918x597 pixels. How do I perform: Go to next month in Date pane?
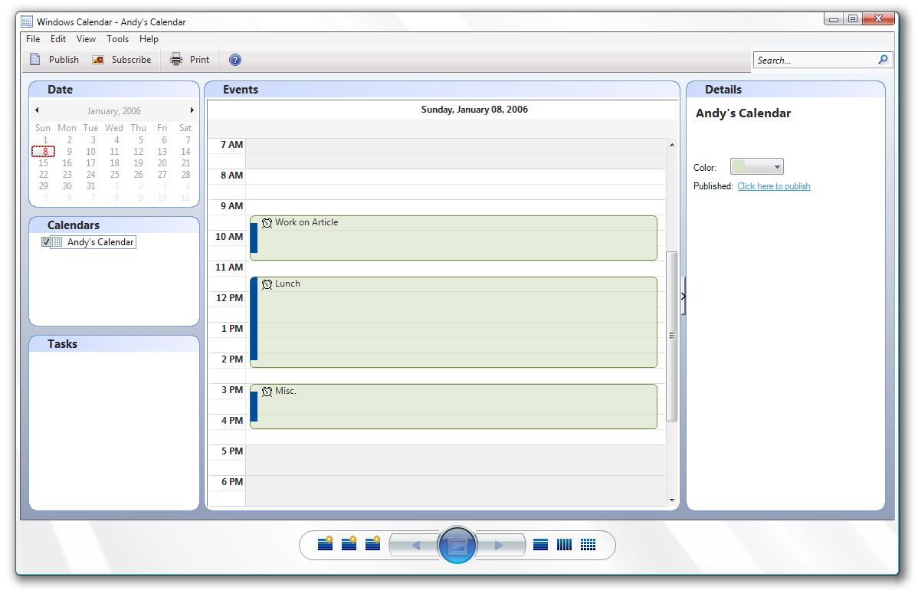(x=192, y=110)
